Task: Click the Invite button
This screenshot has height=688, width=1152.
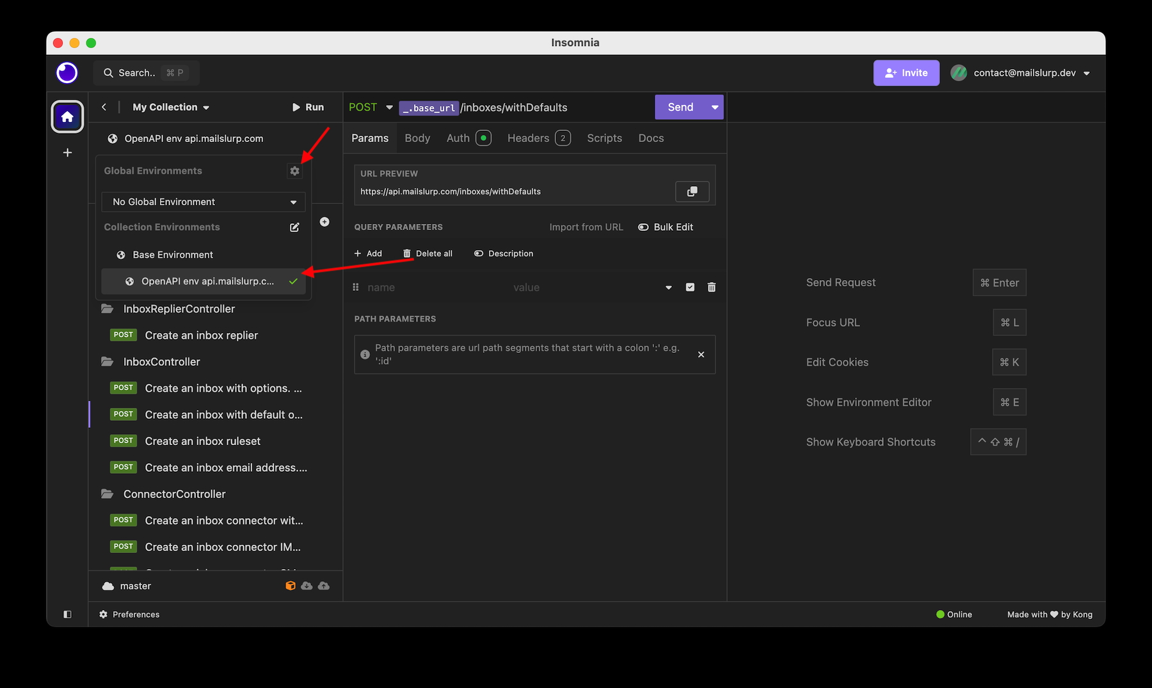Action: [x=906, y=73]
